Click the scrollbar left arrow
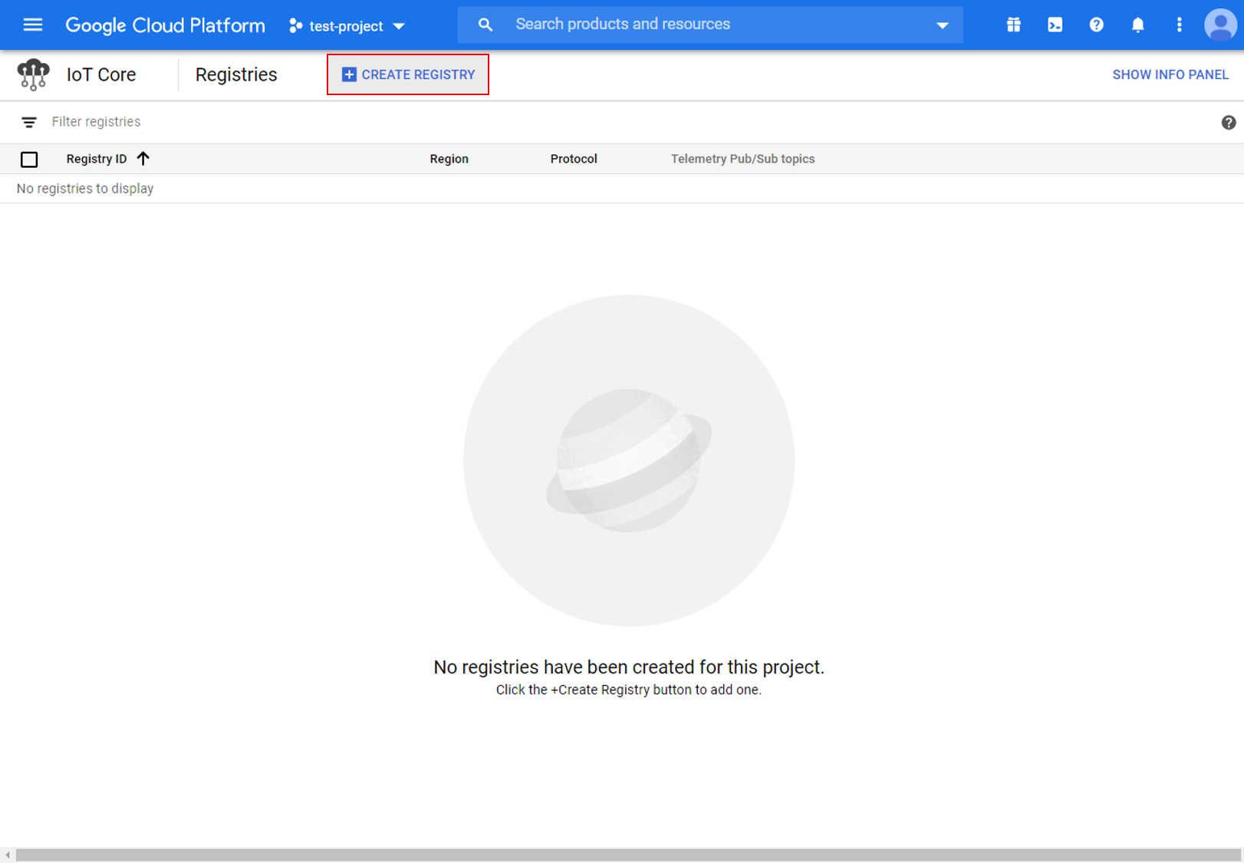1244x863 pixels. (x=8, y=855)
